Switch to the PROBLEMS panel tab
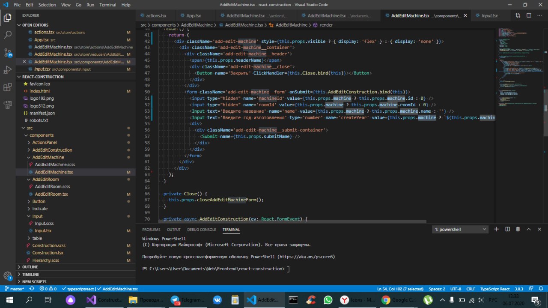548x308 pixels. point(151,230)
